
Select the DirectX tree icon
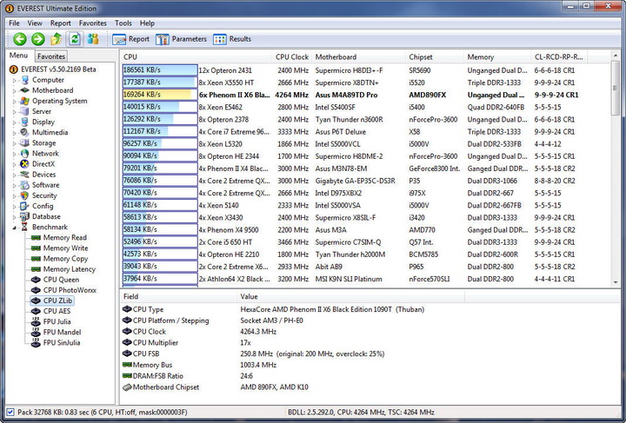(x=24, y=164)
